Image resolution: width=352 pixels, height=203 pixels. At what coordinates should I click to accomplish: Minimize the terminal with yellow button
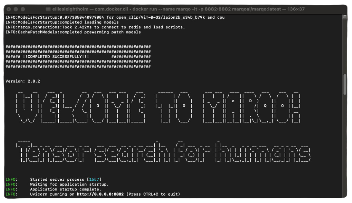pos(16,9)
